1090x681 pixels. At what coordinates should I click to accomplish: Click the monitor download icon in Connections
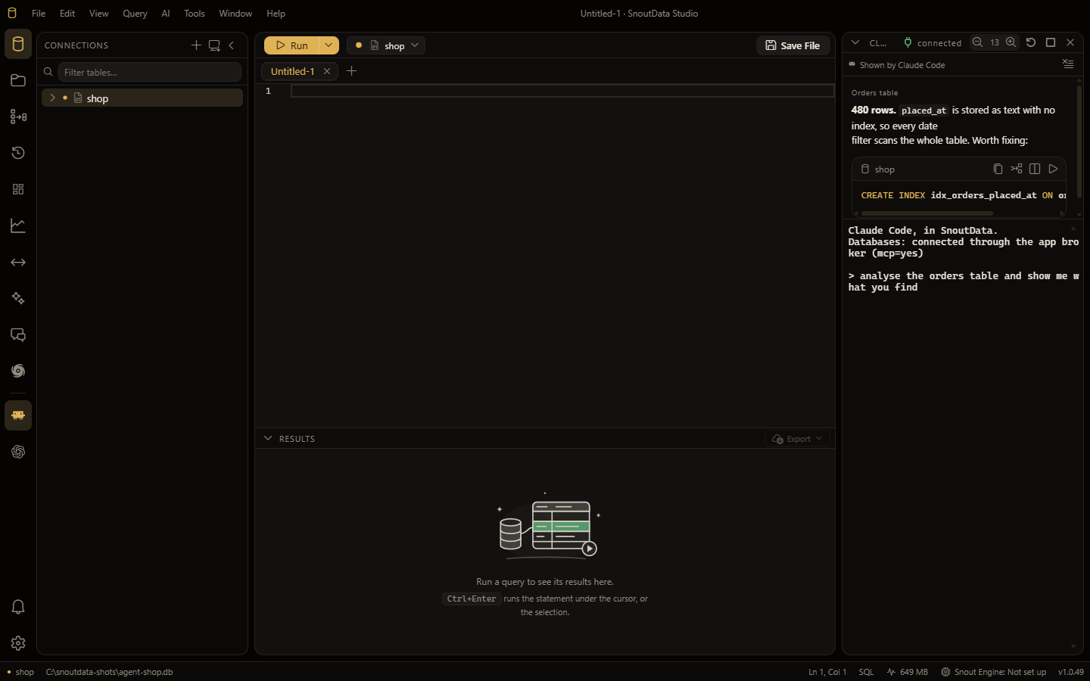[x=214, y=45]
